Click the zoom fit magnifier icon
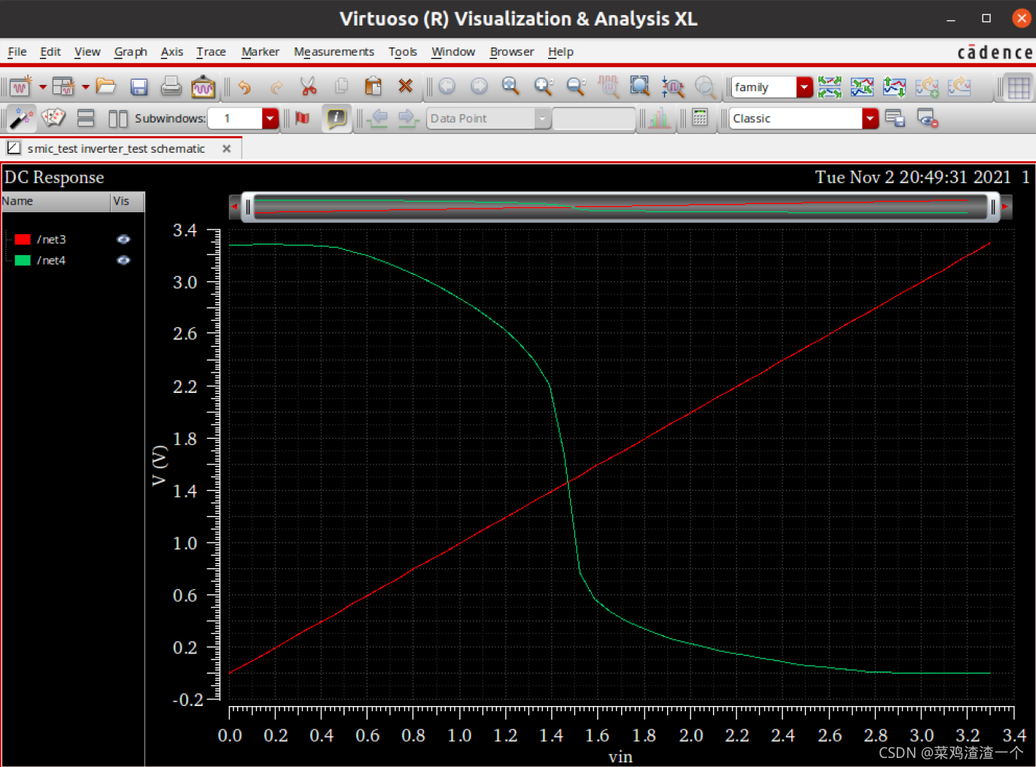The height and width of the screenshot is (767, 1036). (511, 87)
